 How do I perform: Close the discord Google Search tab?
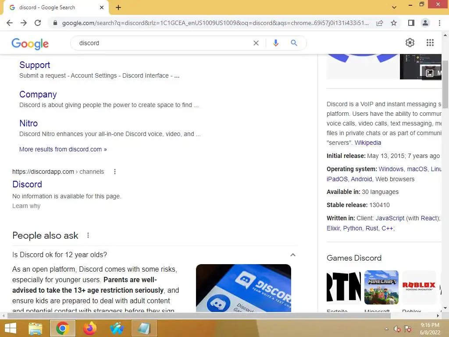coord(102,7)
